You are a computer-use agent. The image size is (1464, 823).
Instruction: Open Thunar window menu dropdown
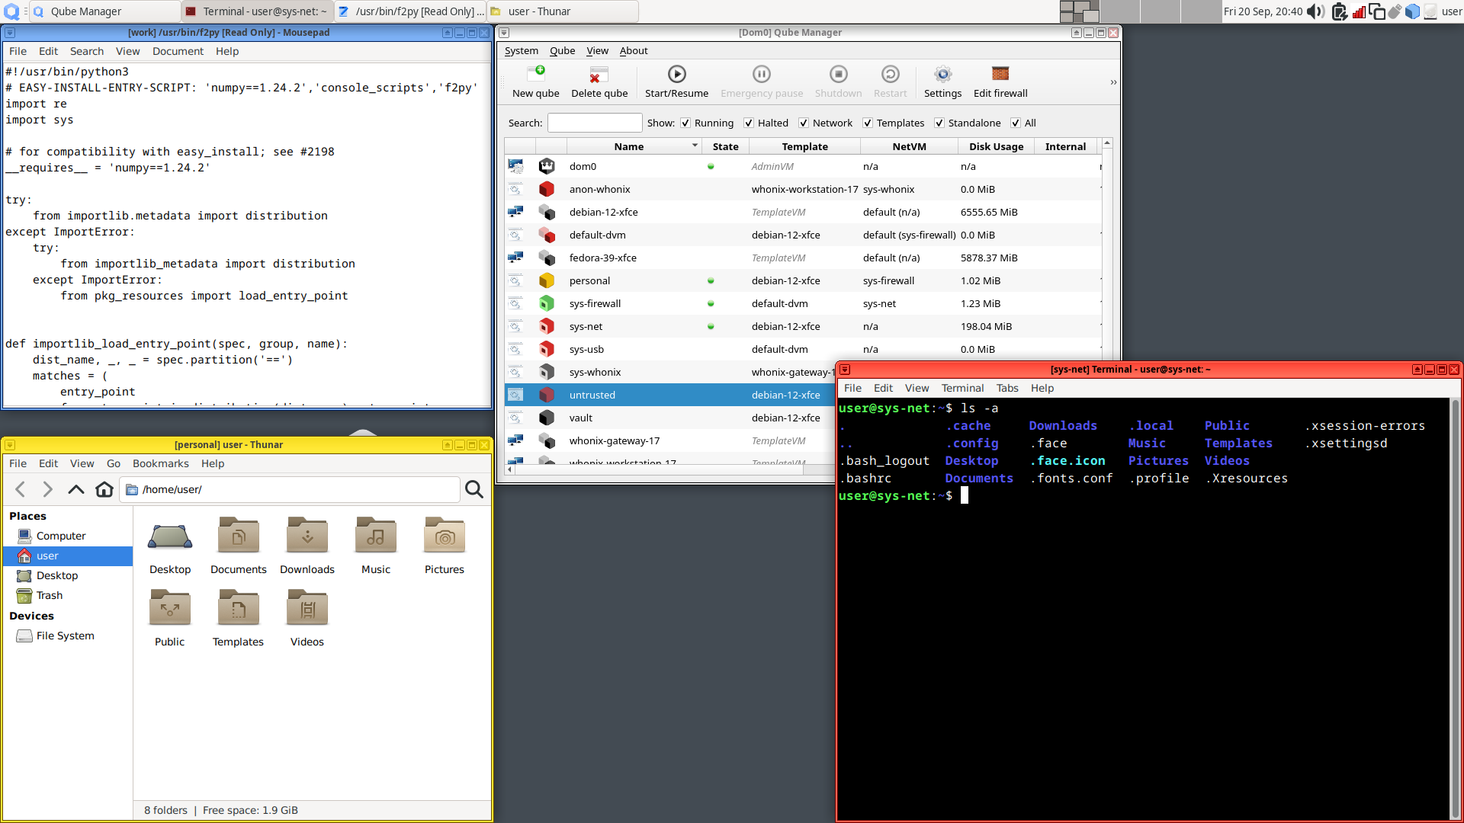point(10,445)
